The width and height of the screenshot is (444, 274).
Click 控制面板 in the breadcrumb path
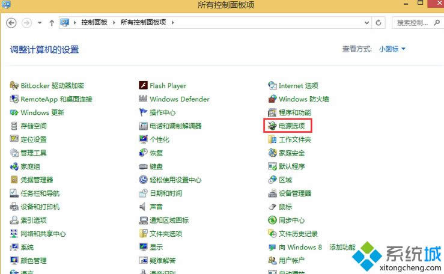coord(96,22)
